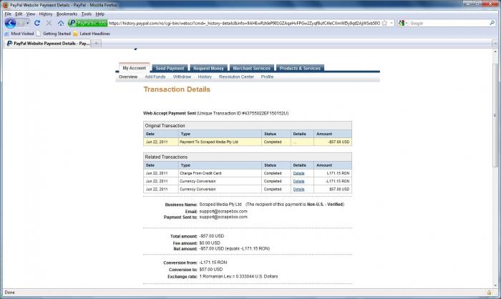Click the Reload page icon
The width and height of the screenshot is (501, 299).
pos(37,23)
